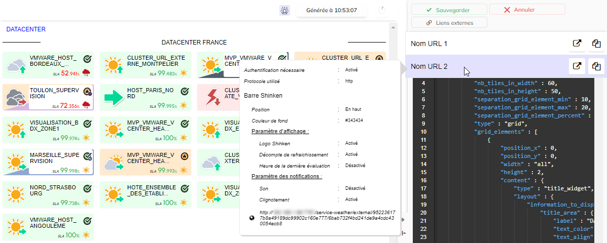Viewport: 607px width, 243px height.
Task: Click the warning status icon on TOULON_SUPERVISION
Action: (87, 92)
